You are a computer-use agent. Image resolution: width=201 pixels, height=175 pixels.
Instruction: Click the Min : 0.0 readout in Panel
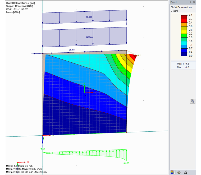(183, 67)
